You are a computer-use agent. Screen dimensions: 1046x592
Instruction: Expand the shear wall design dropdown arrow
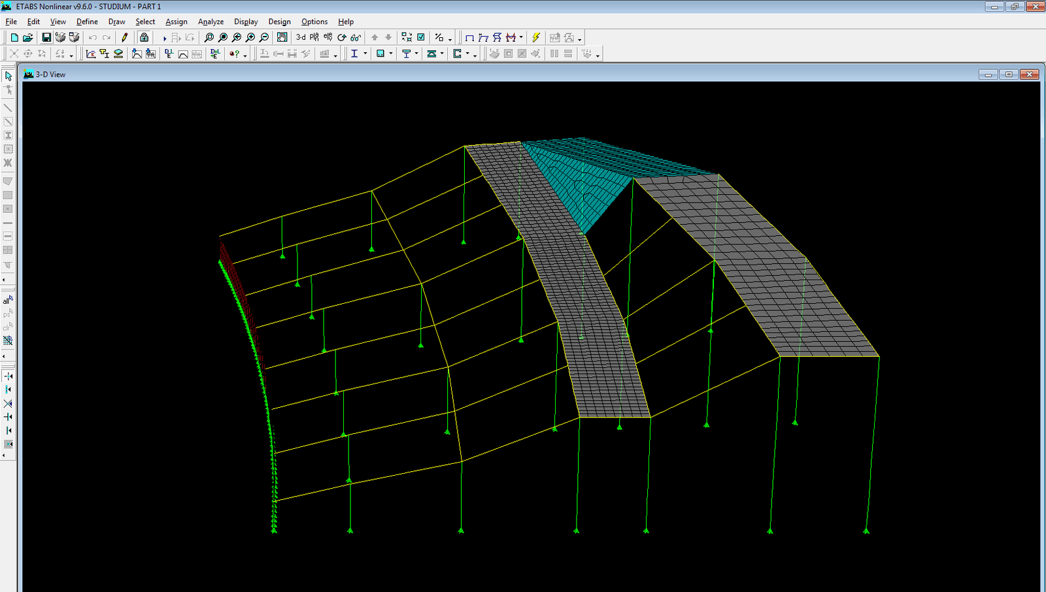(x=467, y=54)
